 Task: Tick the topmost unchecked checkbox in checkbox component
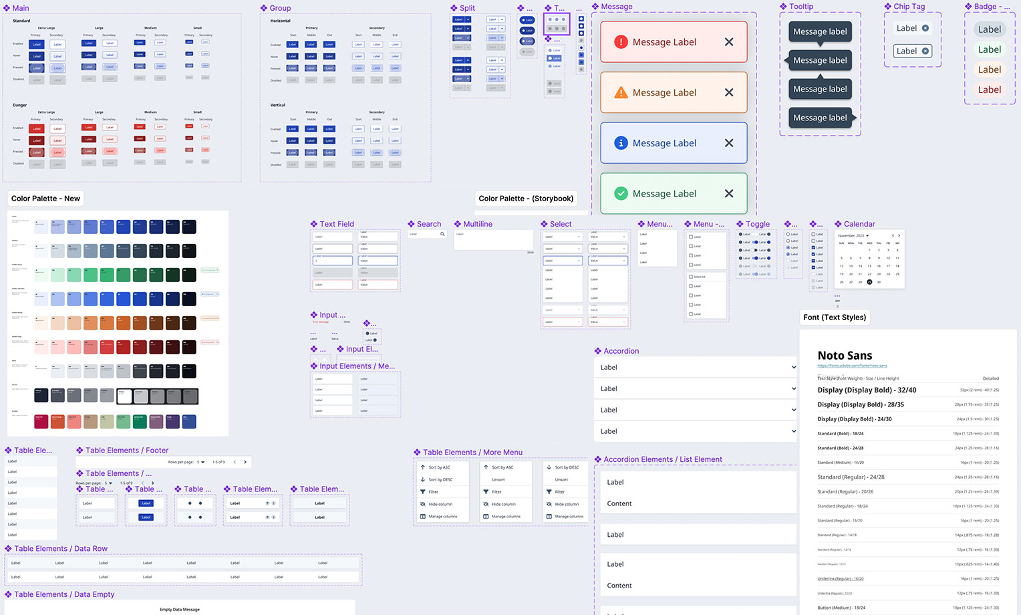coord(813,235)
